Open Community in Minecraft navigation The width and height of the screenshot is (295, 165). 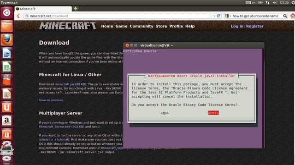tap(142, 27)
